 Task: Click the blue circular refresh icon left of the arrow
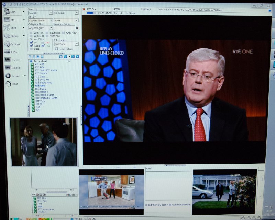point(61,57)
